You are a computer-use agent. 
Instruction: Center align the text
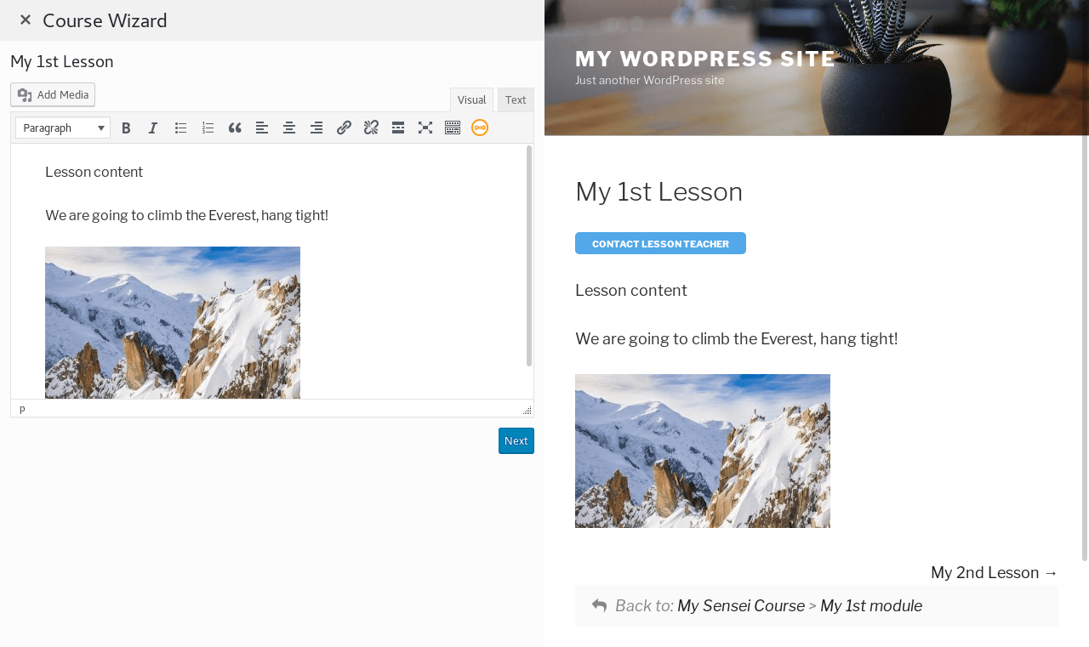(x=289, y=128)
